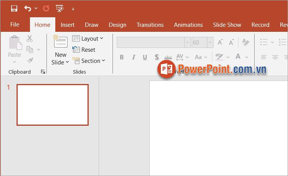Expand the Paste options arrow
Image resolution: width=288 pixels, height=176 pixels.
pos(15,62)
